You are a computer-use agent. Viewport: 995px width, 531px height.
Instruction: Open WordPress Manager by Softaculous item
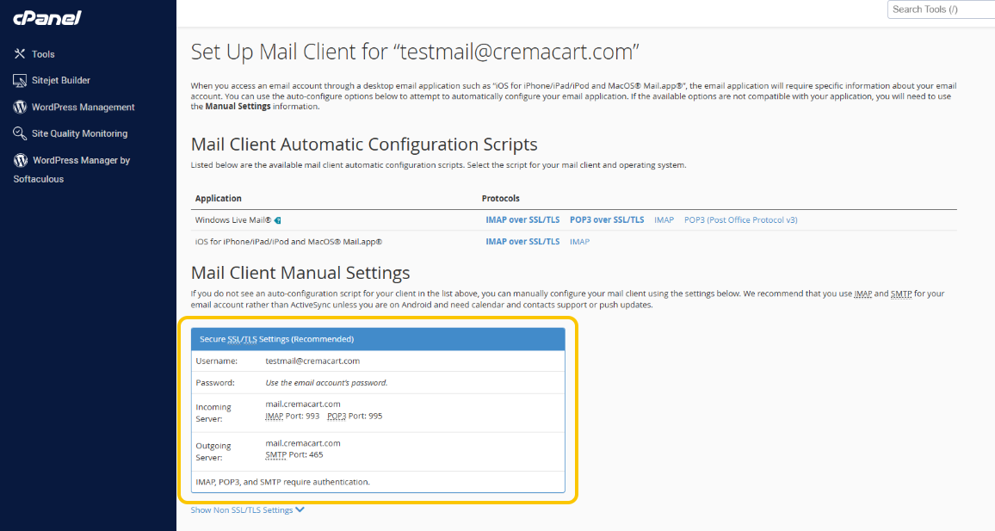point(71,170)
